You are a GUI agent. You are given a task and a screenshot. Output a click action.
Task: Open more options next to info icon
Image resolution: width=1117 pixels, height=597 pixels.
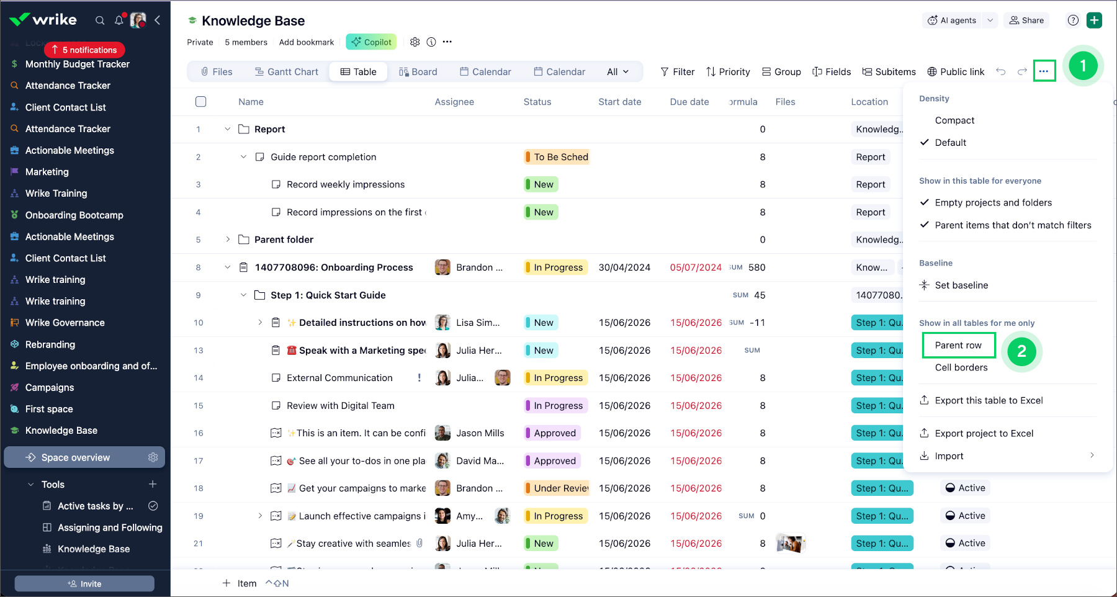pyautogui.click(x=447, y=42)
